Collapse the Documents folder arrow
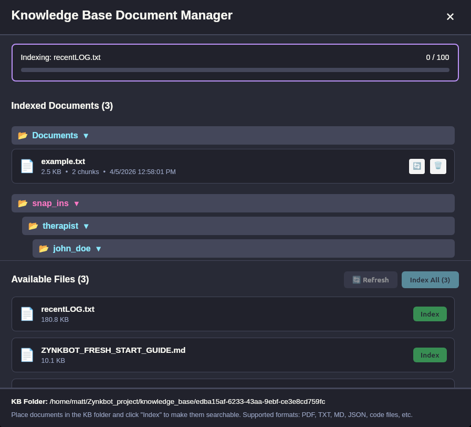The image size is (471, 427). coord(86,136)
